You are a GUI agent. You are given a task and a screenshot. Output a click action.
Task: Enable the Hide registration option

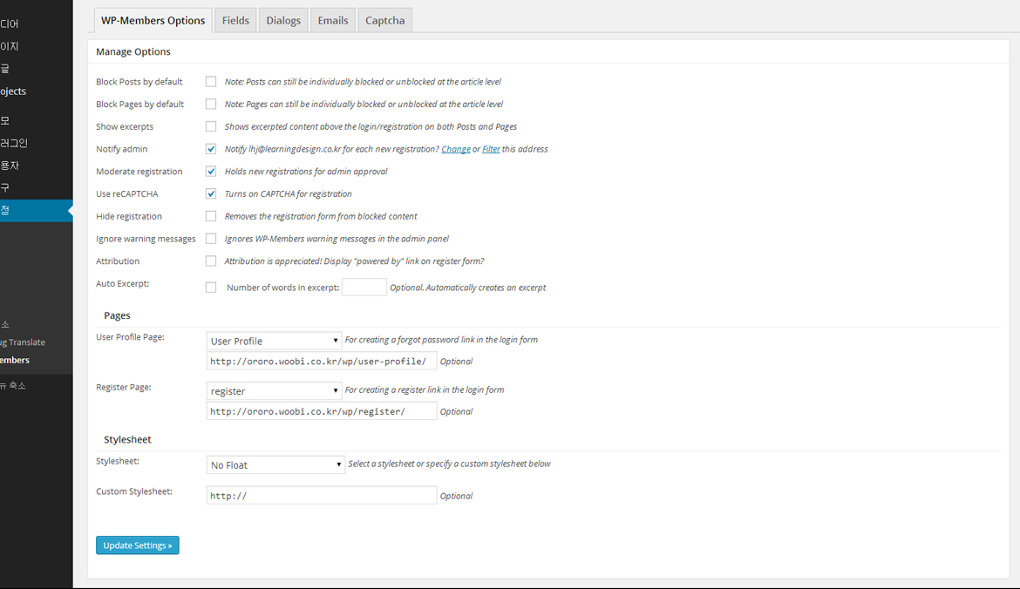210,216
